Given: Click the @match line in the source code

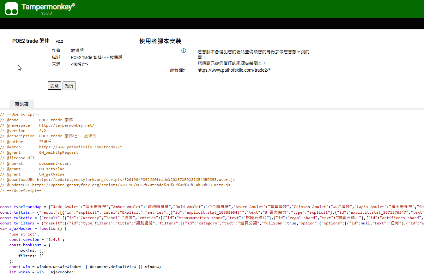Looking at the screenshot, I should [61, 147].
